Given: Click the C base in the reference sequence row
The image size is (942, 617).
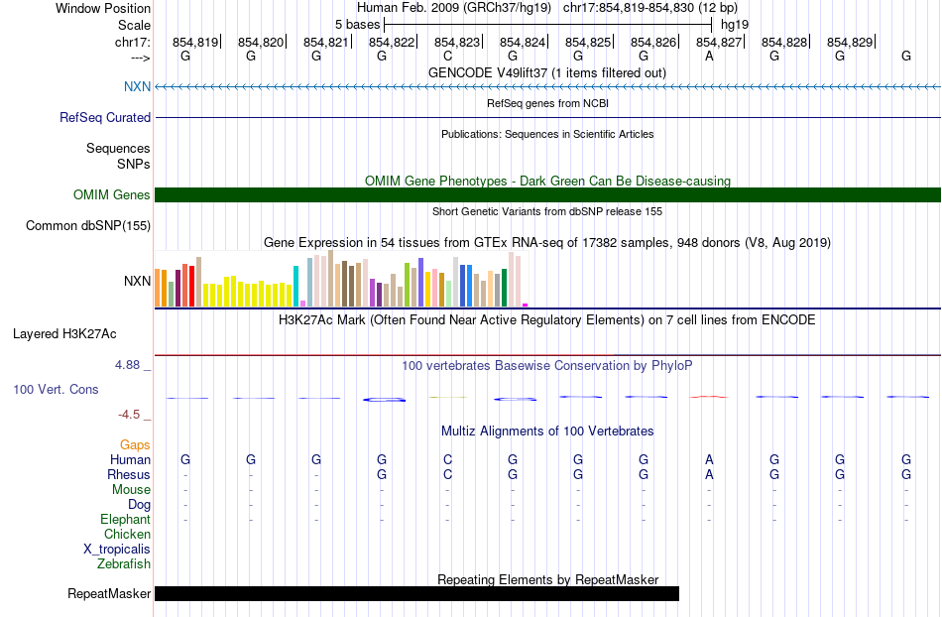Looking at the screenshot, I should coord(447,56).
